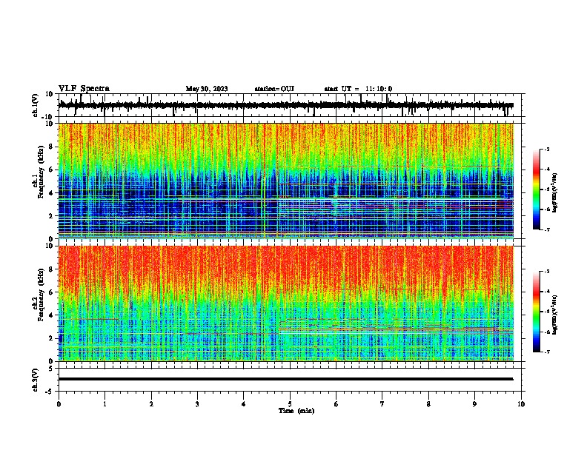Image resolution: width=587 pixels, height=453 pixels.
Task: Click time axis tick label '3'
Action: point(197,403)
